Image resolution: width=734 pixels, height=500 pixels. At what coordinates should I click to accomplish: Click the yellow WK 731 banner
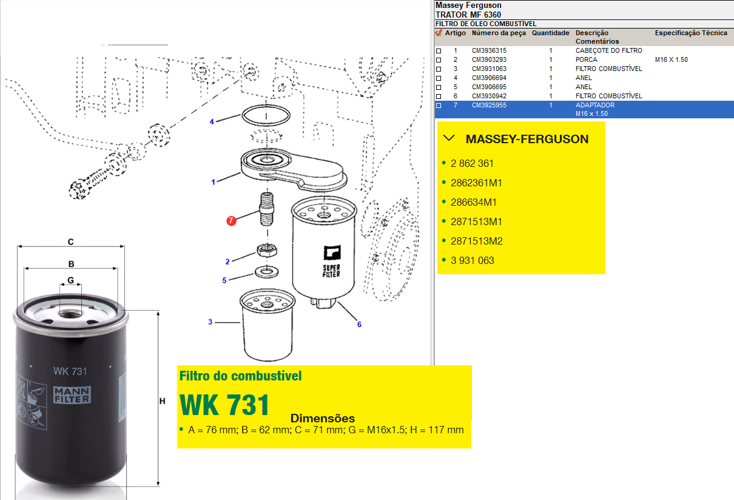pos(224,405)
